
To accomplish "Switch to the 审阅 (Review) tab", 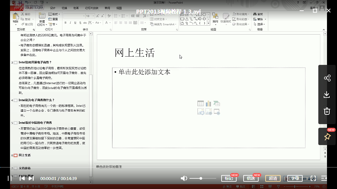I will click(x=107, y=8).
